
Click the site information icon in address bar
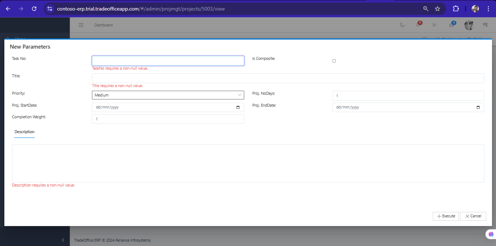50,9
